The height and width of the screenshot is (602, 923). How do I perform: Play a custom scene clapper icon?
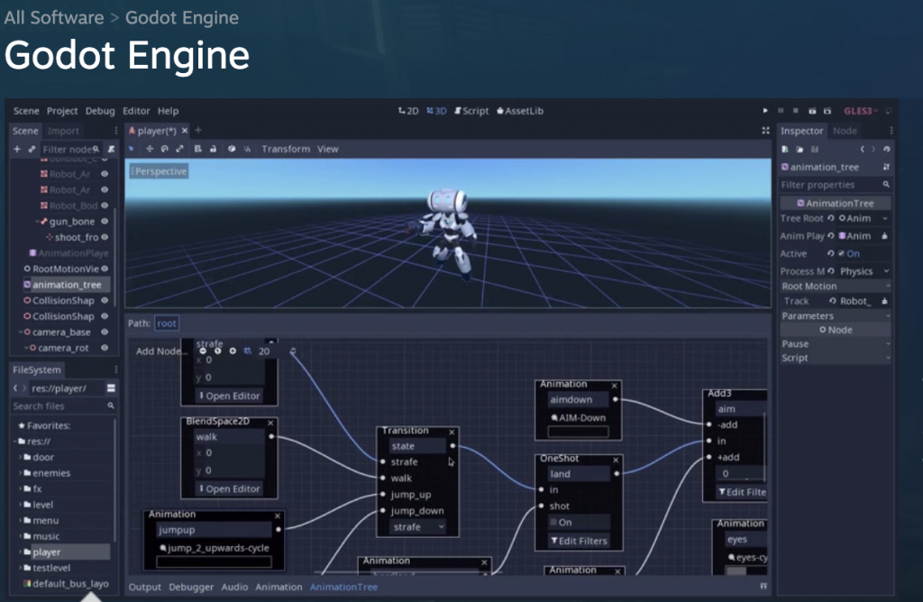pyautogui.click(x=827, y=111)
